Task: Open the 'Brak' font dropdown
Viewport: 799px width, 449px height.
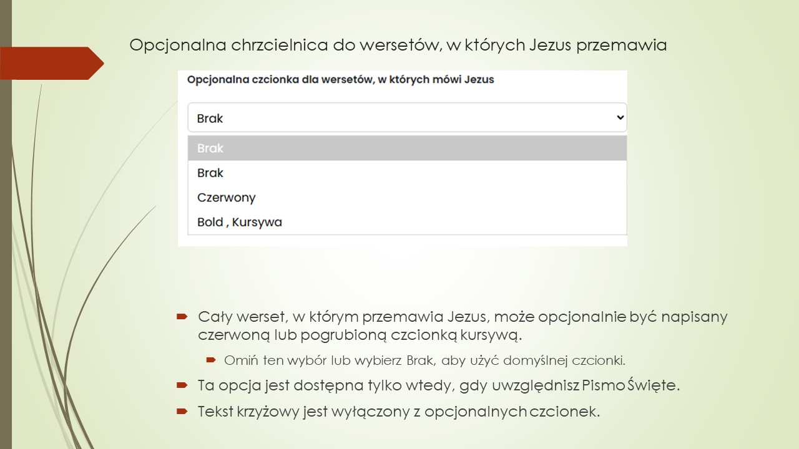Action: 407,117
